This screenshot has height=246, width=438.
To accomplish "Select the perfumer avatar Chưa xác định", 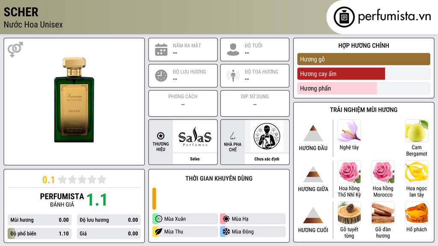I will click(x=267, y=136).
